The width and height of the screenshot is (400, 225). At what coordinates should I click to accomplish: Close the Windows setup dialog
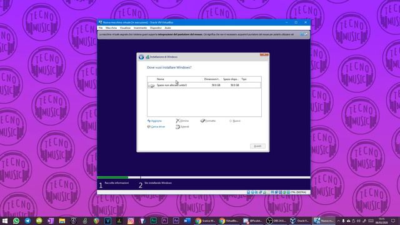(264, 54)
